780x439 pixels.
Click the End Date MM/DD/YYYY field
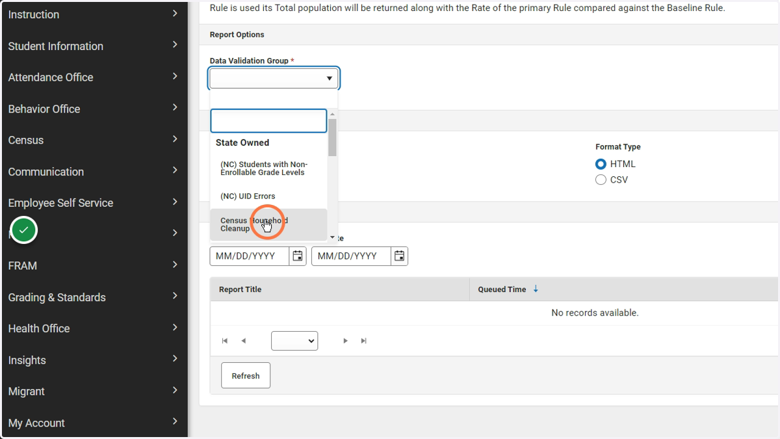click(352, 256)
